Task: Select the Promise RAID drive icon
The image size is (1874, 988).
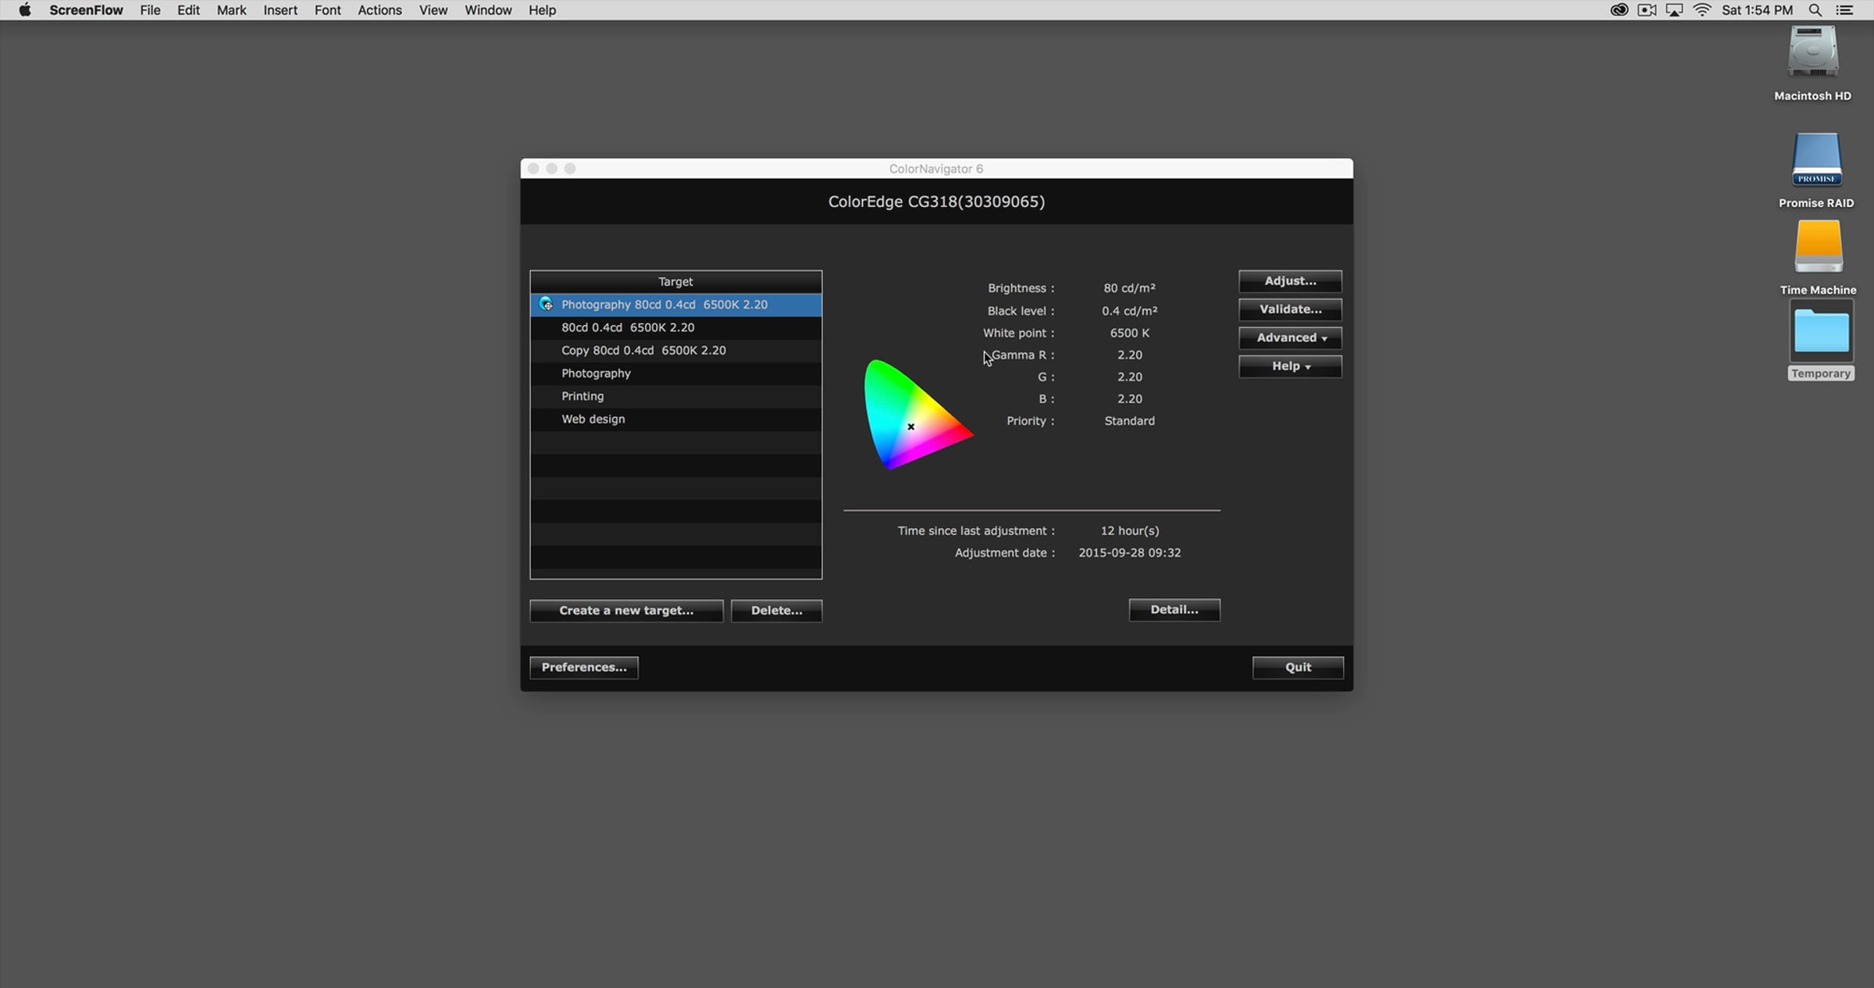Action: (x=1816, y=159)
